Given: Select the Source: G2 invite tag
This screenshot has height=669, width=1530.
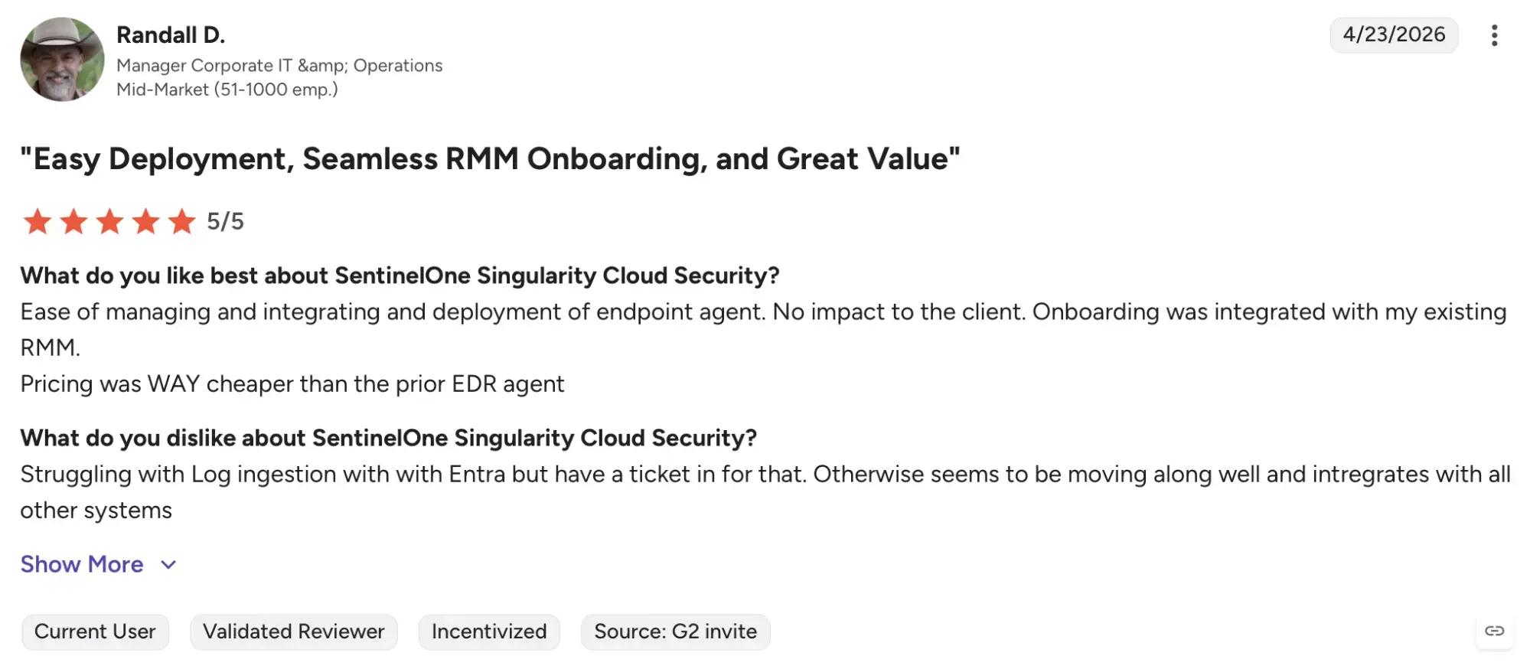Looking at the screenshot, I should pos(675,631).
